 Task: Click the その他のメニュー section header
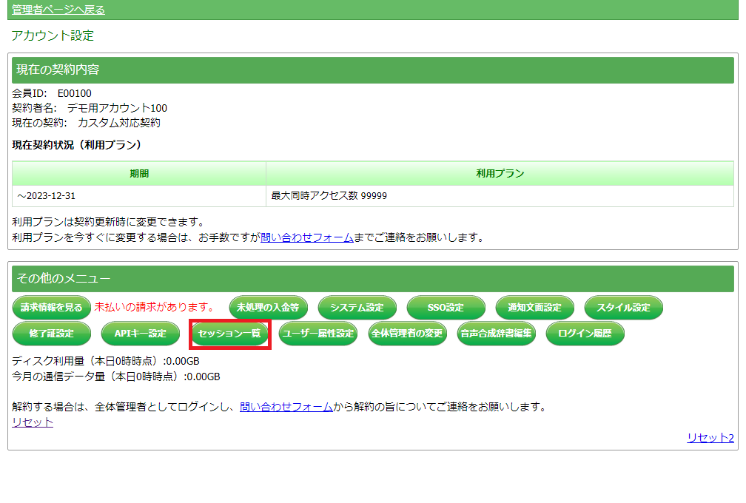click(373, 279)
